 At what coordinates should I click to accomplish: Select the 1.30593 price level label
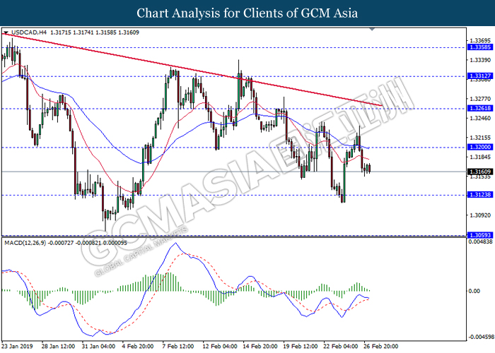480,235
